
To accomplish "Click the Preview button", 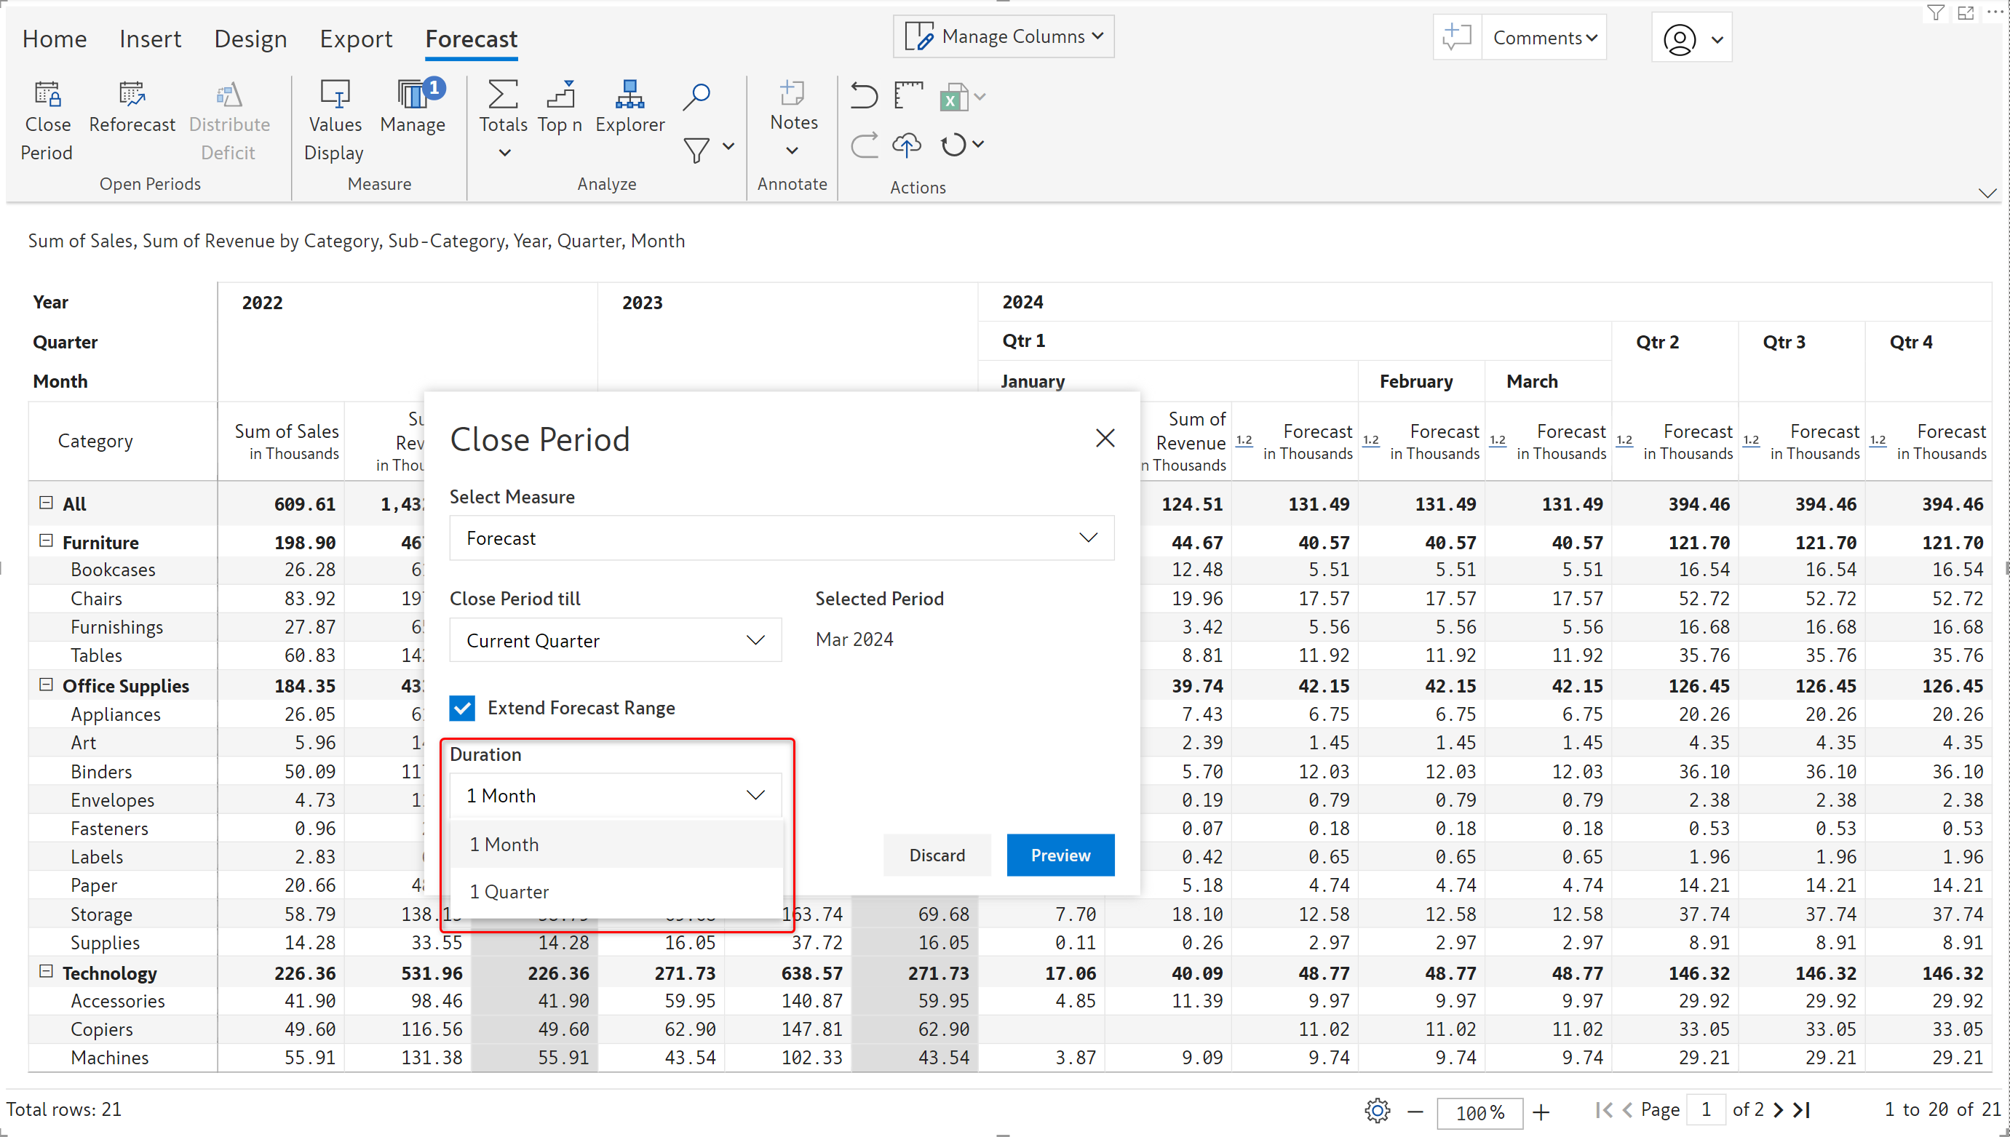I will pos(1060,855).
